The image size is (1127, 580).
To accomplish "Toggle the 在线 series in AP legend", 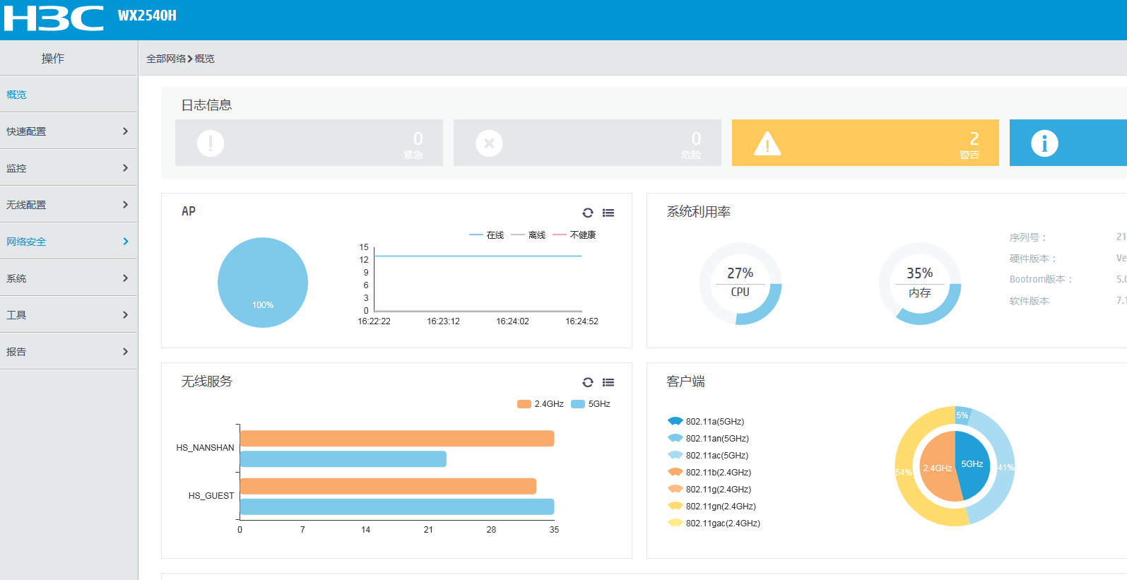I will point(487,235).
